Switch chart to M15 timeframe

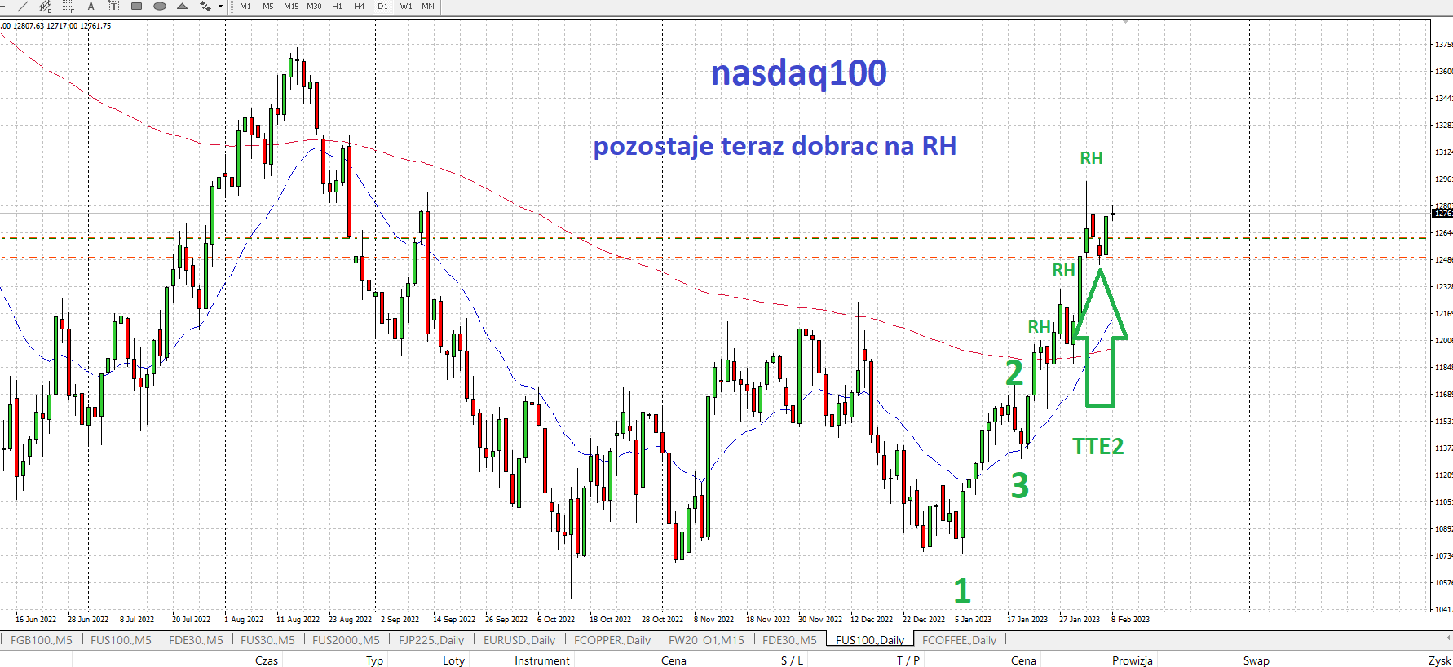point(291,6)
